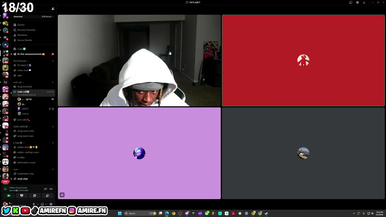The width and height of the screenshot is (386, 217).
Task: Open edate-chat channel
Action: click(33, 147)
